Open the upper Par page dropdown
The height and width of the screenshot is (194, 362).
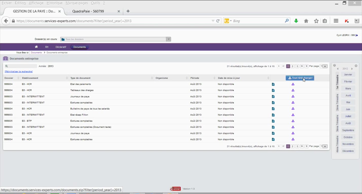pyautogui.click(x=324, y=66)
